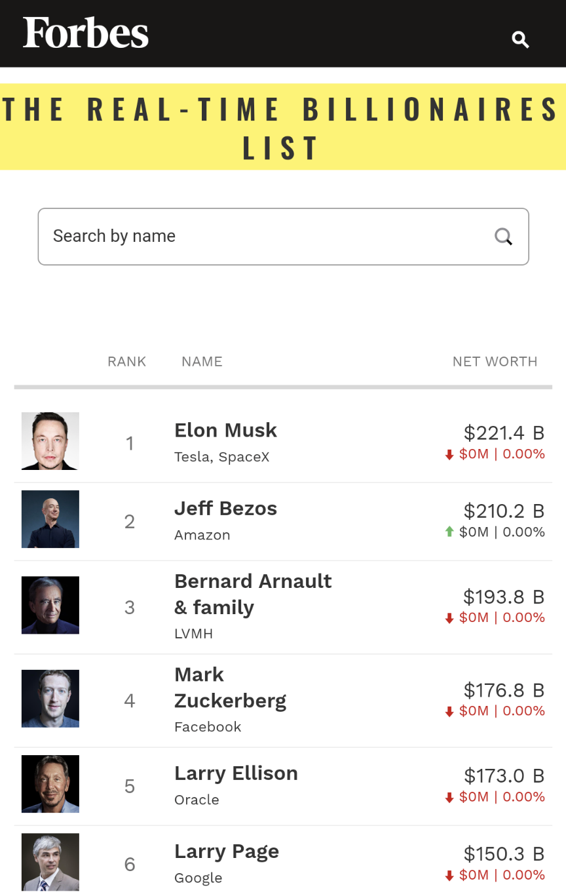Click the magnifier icon in search box
The width and height of the screenshot is (566, 896).
503,237
